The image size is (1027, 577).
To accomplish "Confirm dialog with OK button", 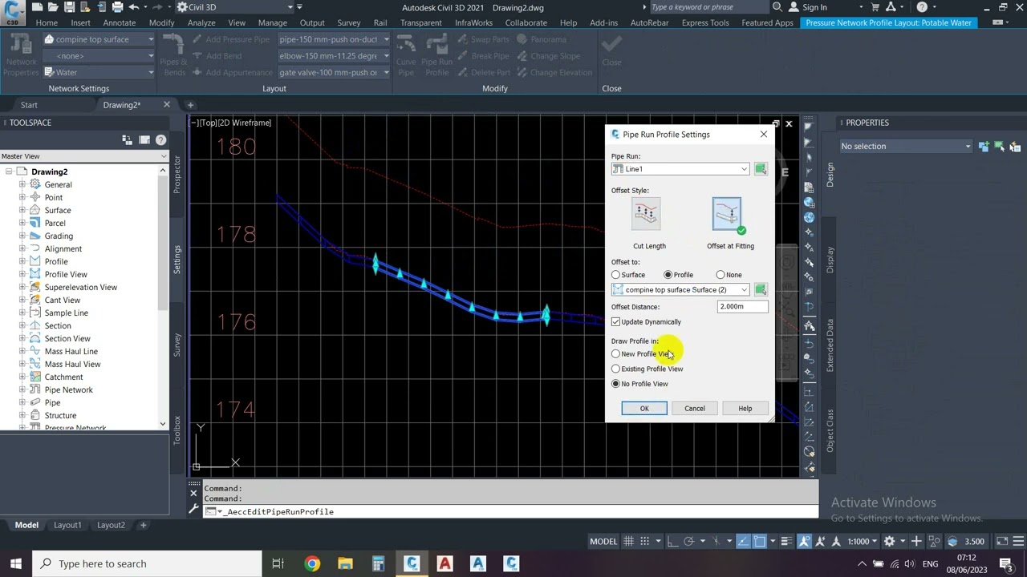I will pyautogui.click(x=644, y=409).
